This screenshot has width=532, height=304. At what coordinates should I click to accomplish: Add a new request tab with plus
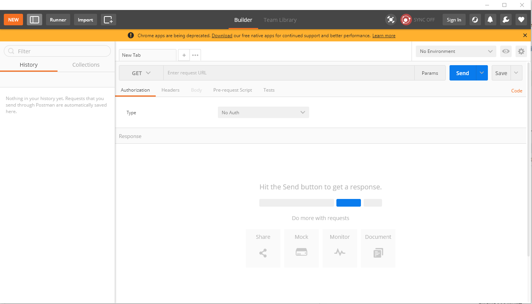click(184, 55)
